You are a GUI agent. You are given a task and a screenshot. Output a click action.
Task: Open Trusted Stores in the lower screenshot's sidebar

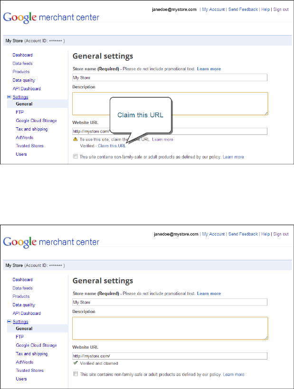(x=29, y=370)
